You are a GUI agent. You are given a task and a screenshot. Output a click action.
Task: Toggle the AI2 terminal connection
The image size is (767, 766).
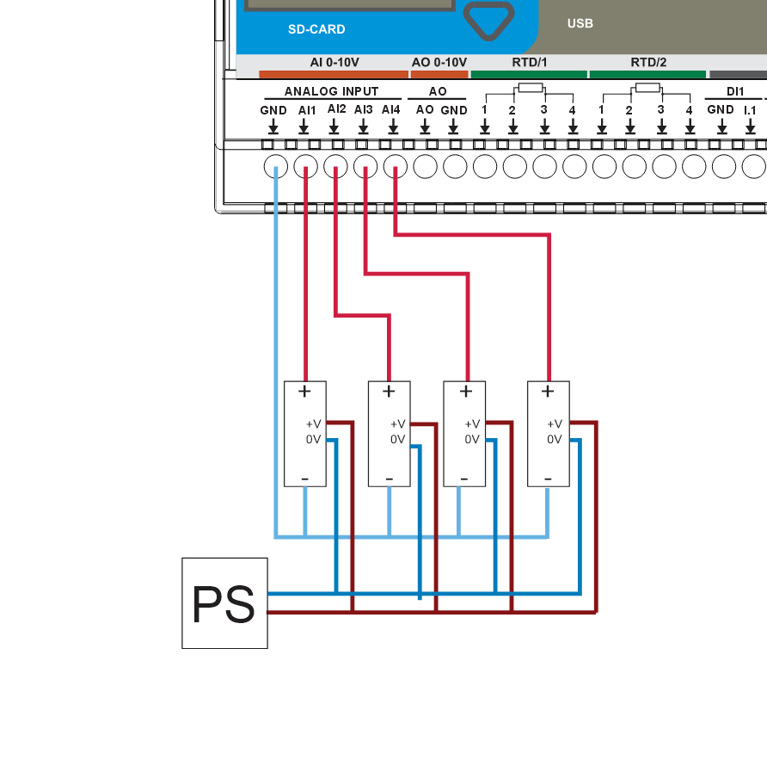coord(335,167)
